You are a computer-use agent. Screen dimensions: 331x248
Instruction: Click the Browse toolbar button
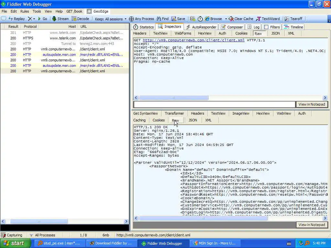[213, 19]
